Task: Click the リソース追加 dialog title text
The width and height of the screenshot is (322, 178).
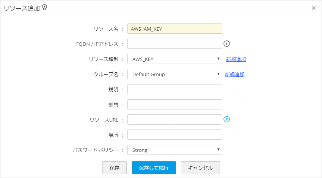Action: click(22, 8)
